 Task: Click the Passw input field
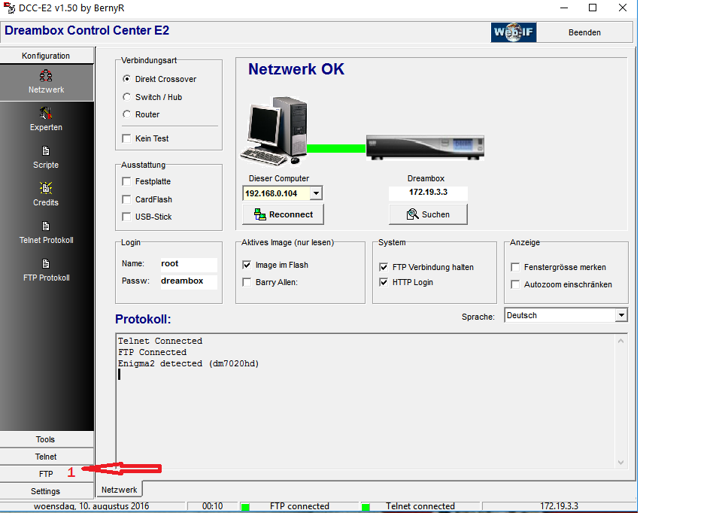tap(187, 281)
